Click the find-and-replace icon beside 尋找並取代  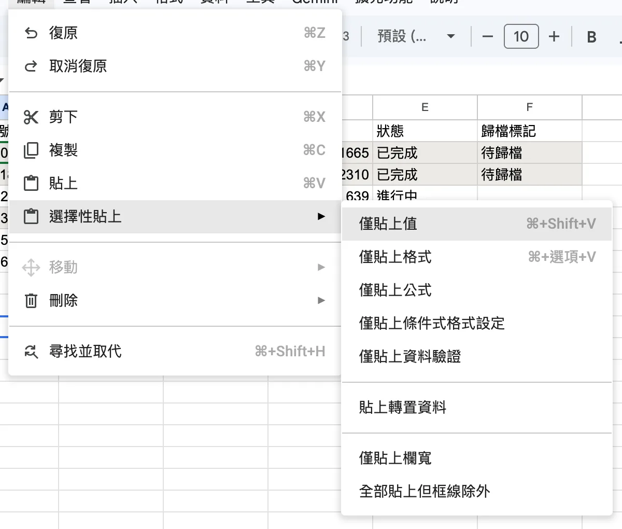31,352
